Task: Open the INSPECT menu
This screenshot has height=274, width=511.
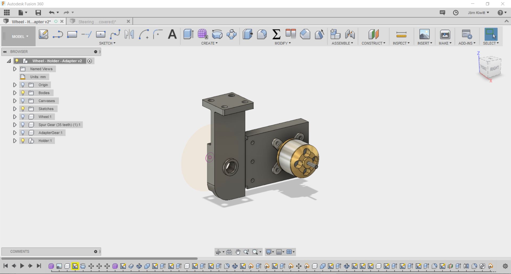Action: [401, 43]
